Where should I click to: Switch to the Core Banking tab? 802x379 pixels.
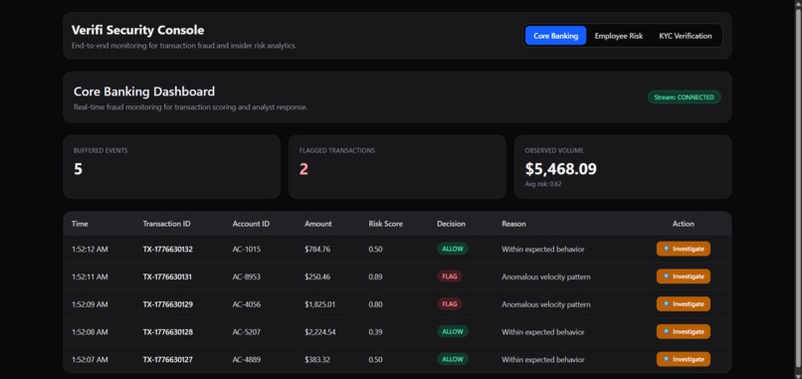click(555, 36)
